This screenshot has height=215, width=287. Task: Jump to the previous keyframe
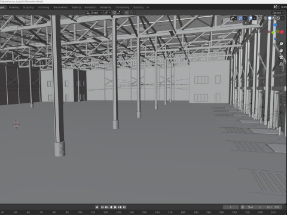coord(106,207)
